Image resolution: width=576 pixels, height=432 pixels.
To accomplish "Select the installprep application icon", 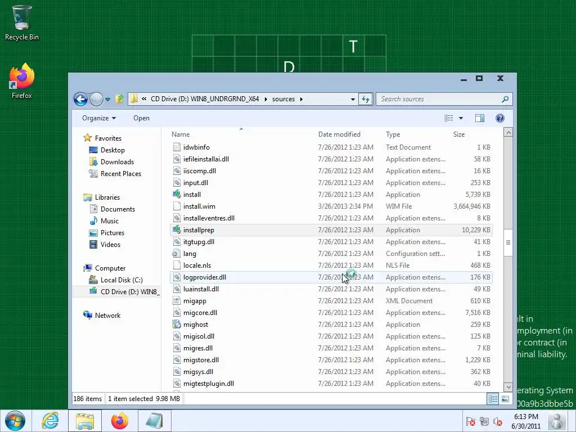I will tap(177, 230).
